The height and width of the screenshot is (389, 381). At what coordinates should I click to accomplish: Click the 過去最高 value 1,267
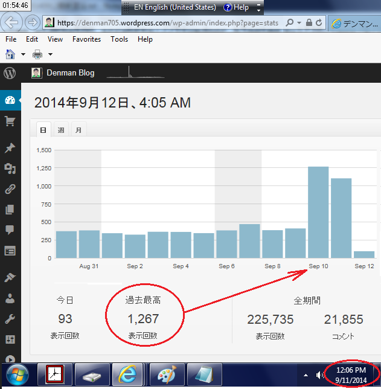coord(143,319)
